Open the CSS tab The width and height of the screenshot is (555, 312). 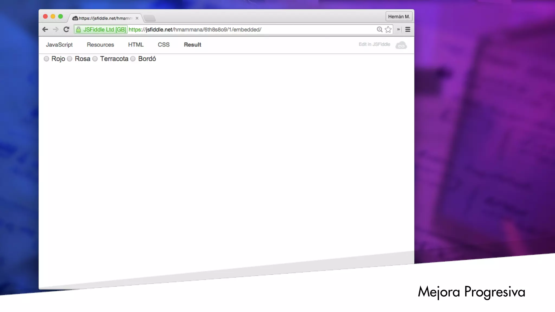[164, 45]
